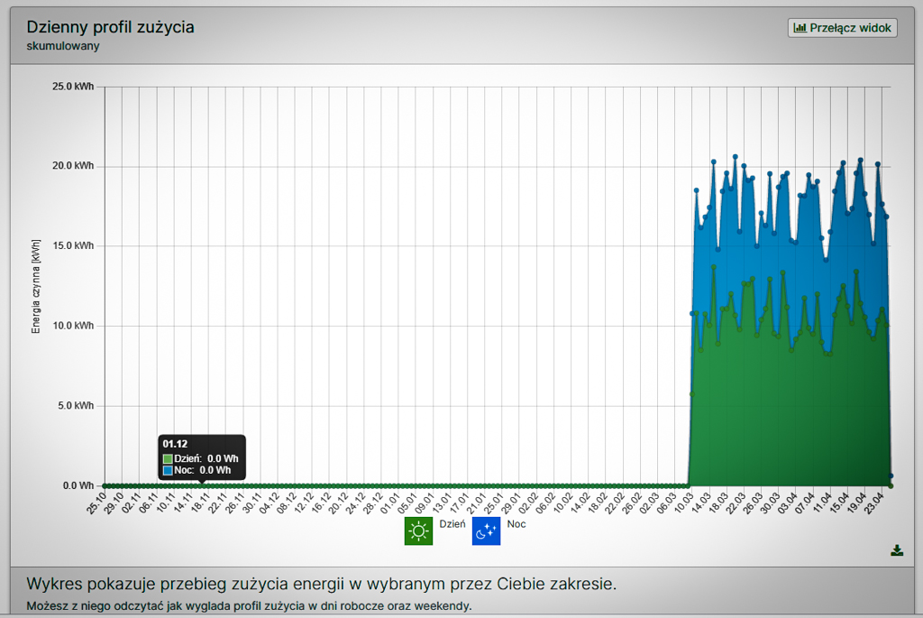Click the 18.02 date label on the x-axis

tap(597, 503)
